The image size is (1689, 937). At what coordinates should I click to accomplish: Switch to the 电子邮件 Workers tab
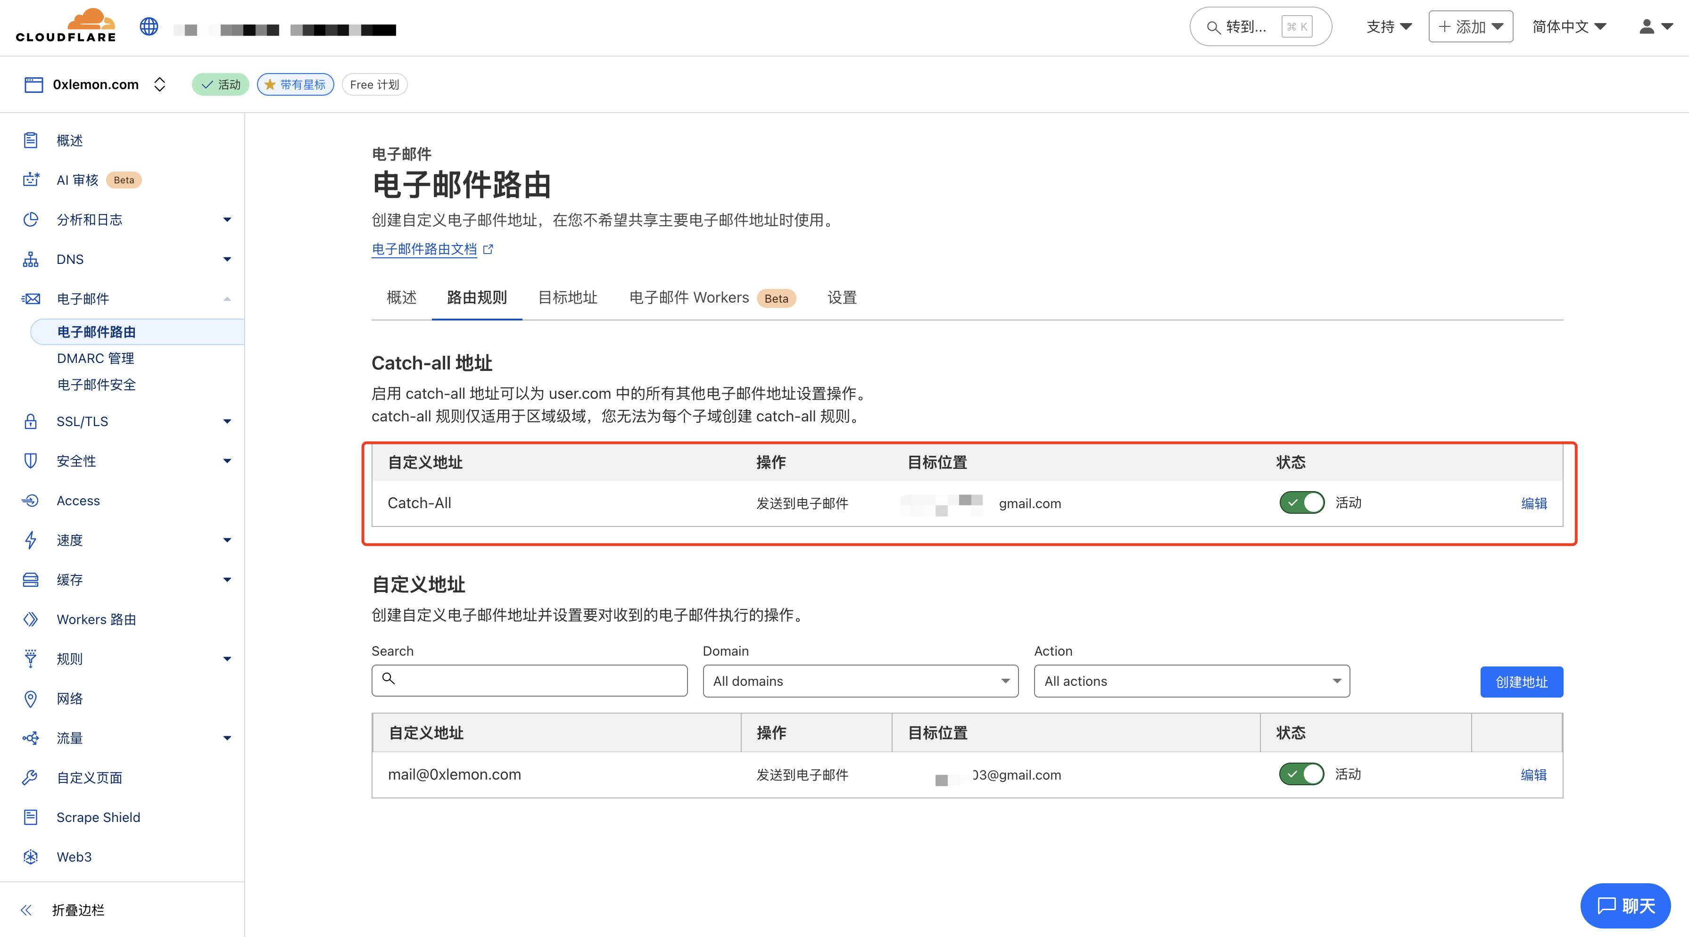pos(713,297)
